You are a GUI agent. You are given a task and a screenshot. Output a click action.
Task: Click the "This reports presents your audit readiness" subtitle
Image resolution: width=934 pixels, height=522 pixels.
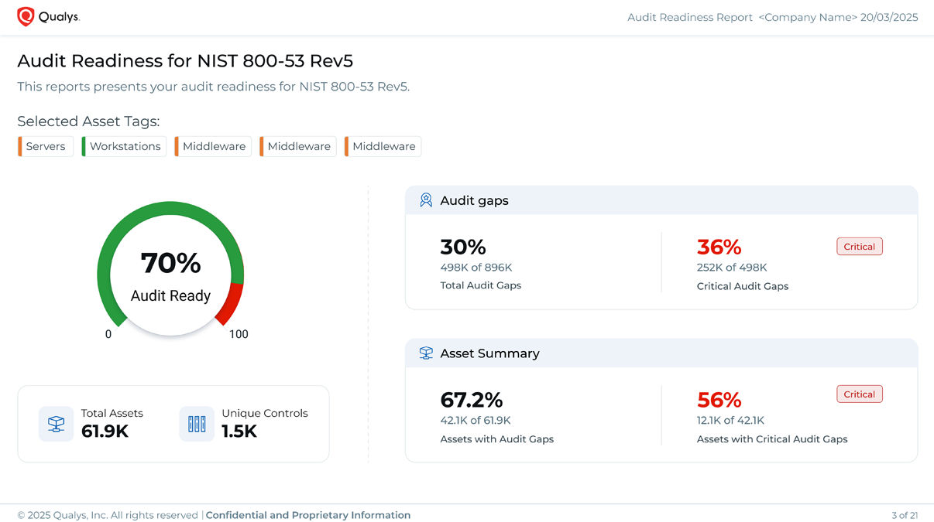click(x=213, y=87)
